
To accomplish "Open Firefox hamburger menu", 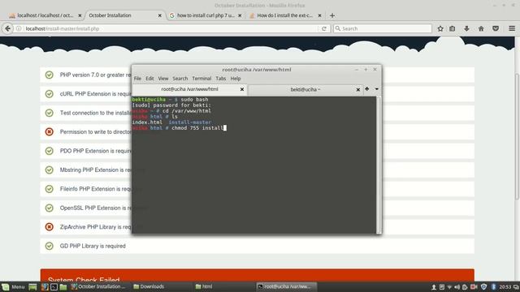I will 512,28.
